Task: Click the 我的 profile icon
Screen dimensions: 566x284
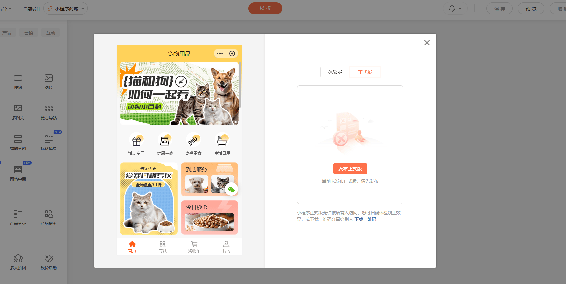Action: click(226, 244)
